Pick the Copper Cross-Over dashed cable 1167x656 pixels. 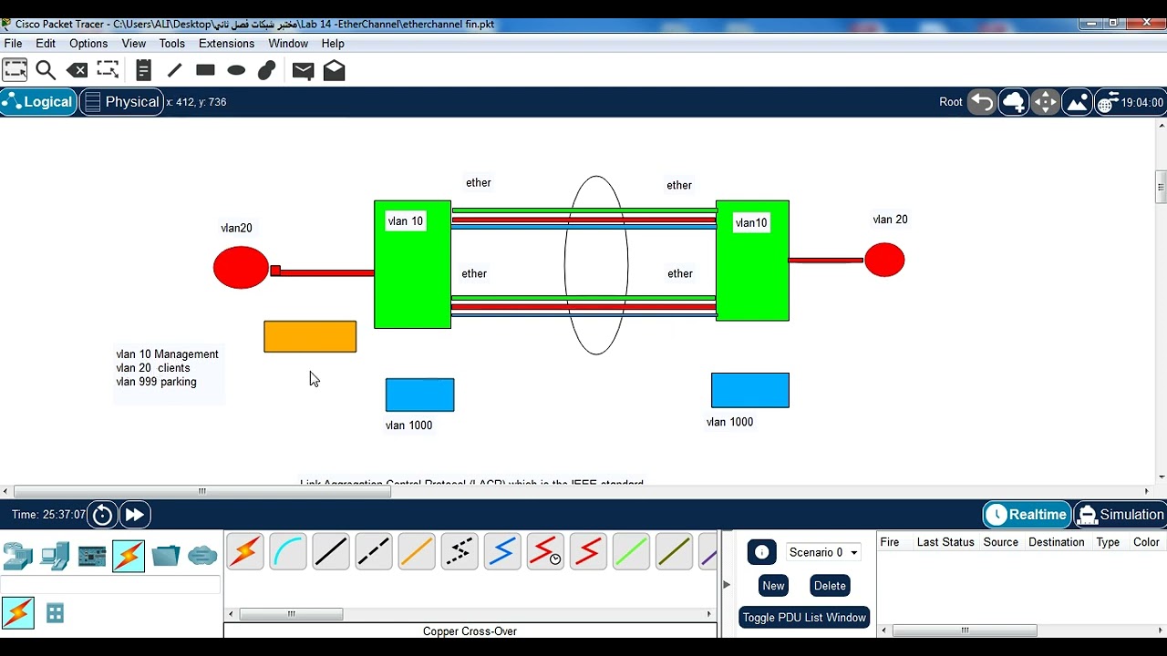[x=374, y=552]
